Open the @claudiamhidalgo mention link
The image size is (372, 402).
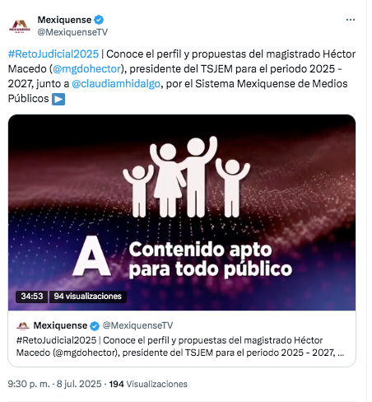(116, 84)
